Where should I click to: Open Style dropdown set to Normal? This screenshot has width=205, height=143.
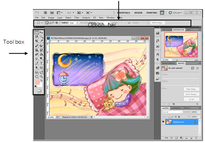click(103, 23)
